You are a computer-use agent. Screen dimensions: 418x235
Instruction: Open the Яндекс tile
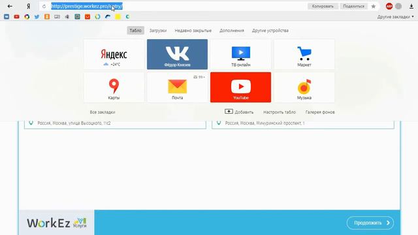click(114, 54)
